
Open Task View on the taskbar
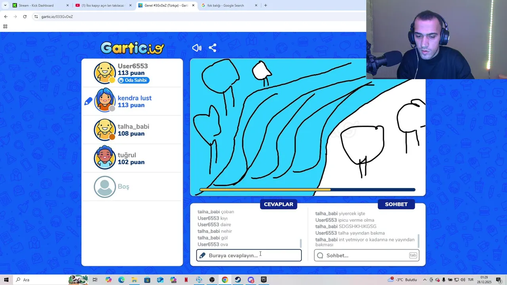(x=95, y=280)
